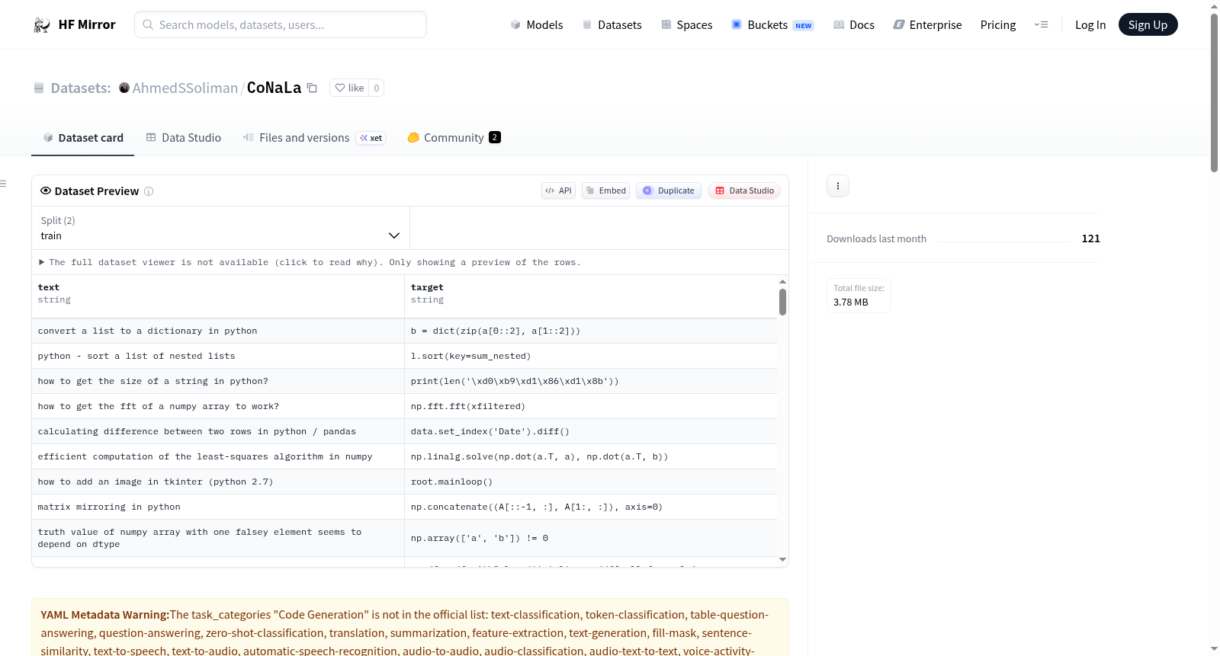This screenshot has width=1220, height=656.
Task: Open the Community tab
Action: pyautogui.click(x=454, y=138)
